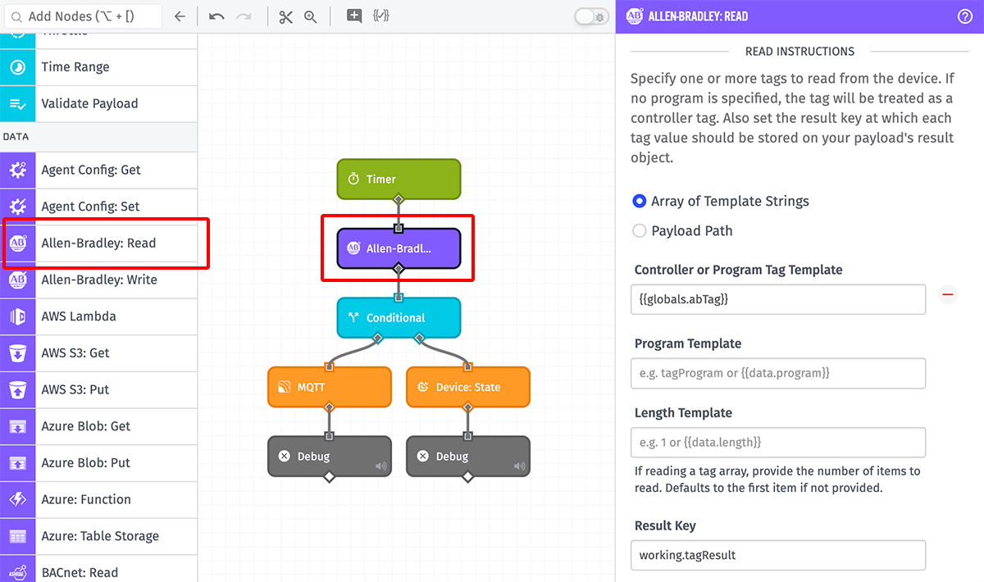Click the Agent Config: Get icon
The height and width of the screenshot is (582, 984).
pos(17,171)
